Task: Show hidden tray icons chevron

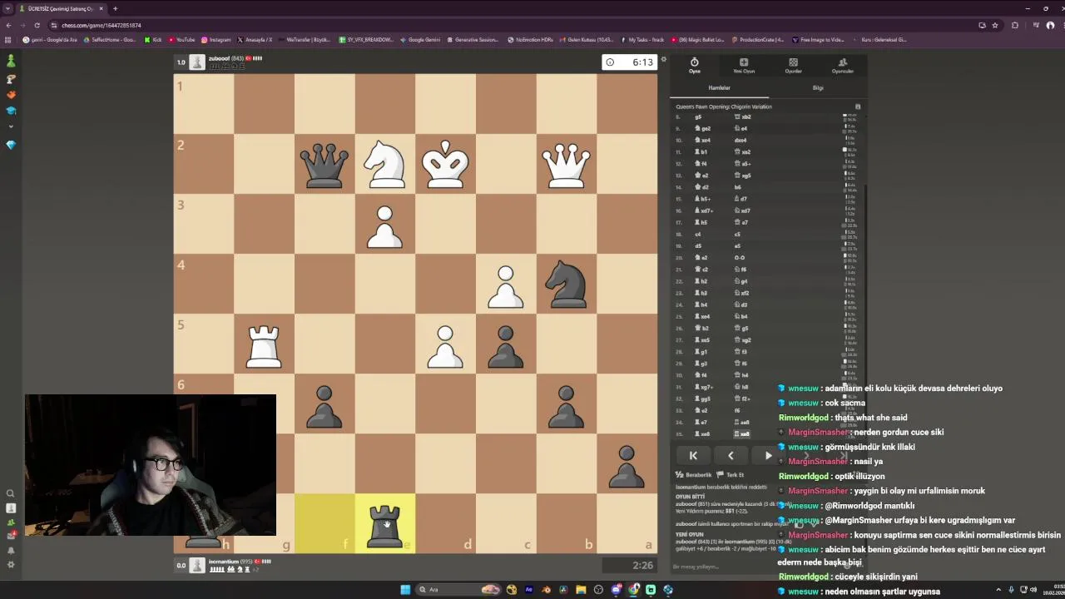Action: [x=998, y=590]
